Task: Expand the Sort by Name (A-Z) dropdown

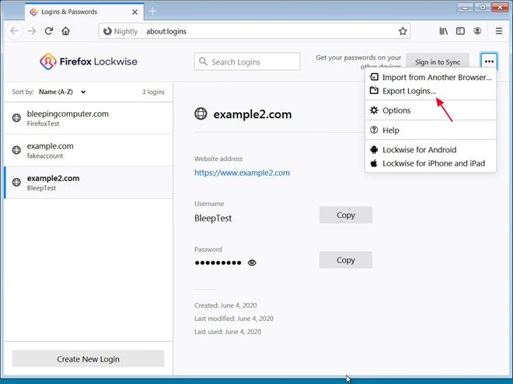Action: [x=61, y=92]
